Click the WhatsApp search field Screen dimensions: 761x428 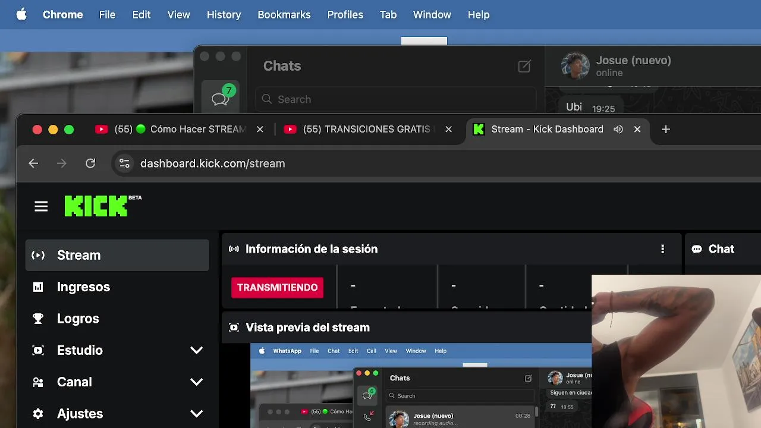pos(396,99)
